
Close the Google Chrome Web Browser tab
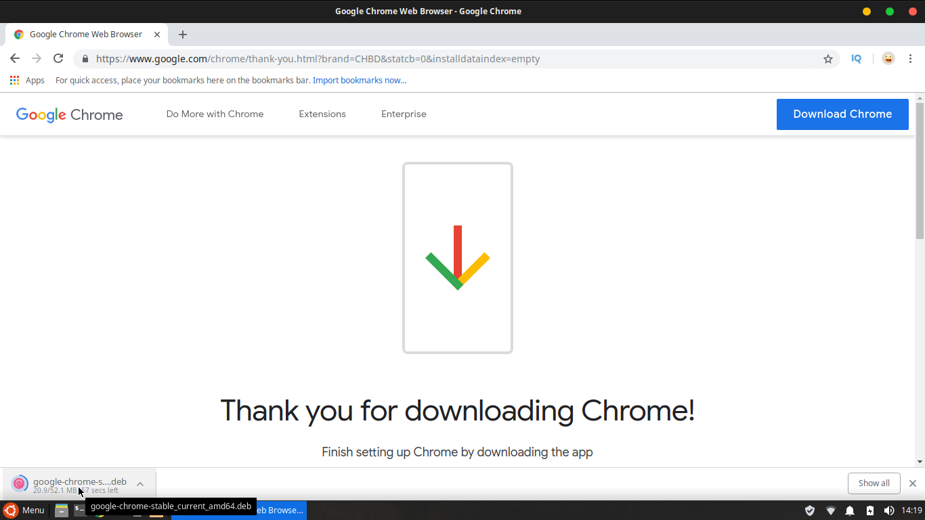pyautogui.click(x=158, y=35)
